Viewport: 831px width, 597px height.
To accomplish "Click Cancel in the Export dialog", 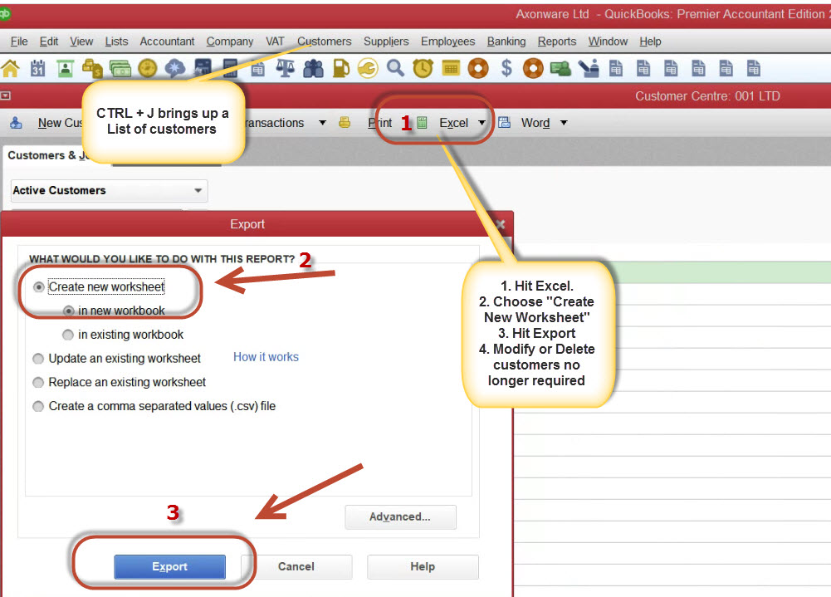I will click(296, 567).
